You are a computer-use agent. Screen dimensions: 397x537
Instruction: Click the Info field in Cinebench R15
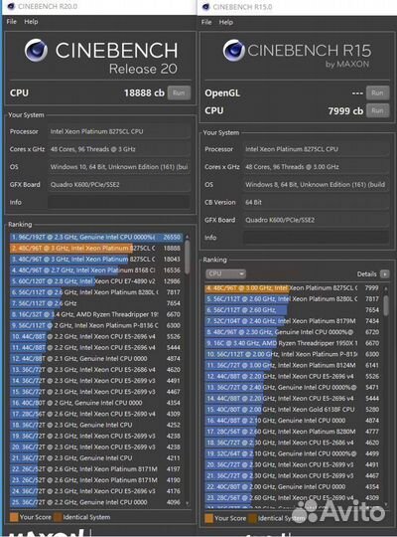point(316,238)
